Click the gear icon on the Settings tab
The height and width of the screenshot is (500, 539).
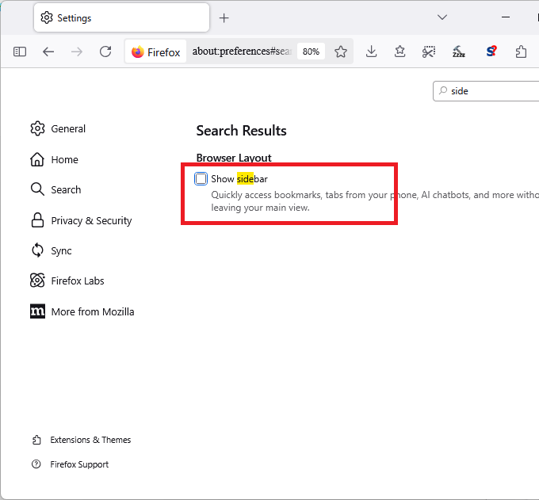click(x=47, y=17)
